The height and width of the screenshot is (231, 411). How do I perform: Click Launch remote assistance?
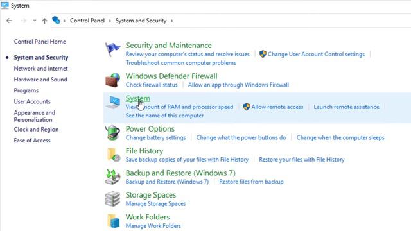pyautogui.click(x=347, y=107)
